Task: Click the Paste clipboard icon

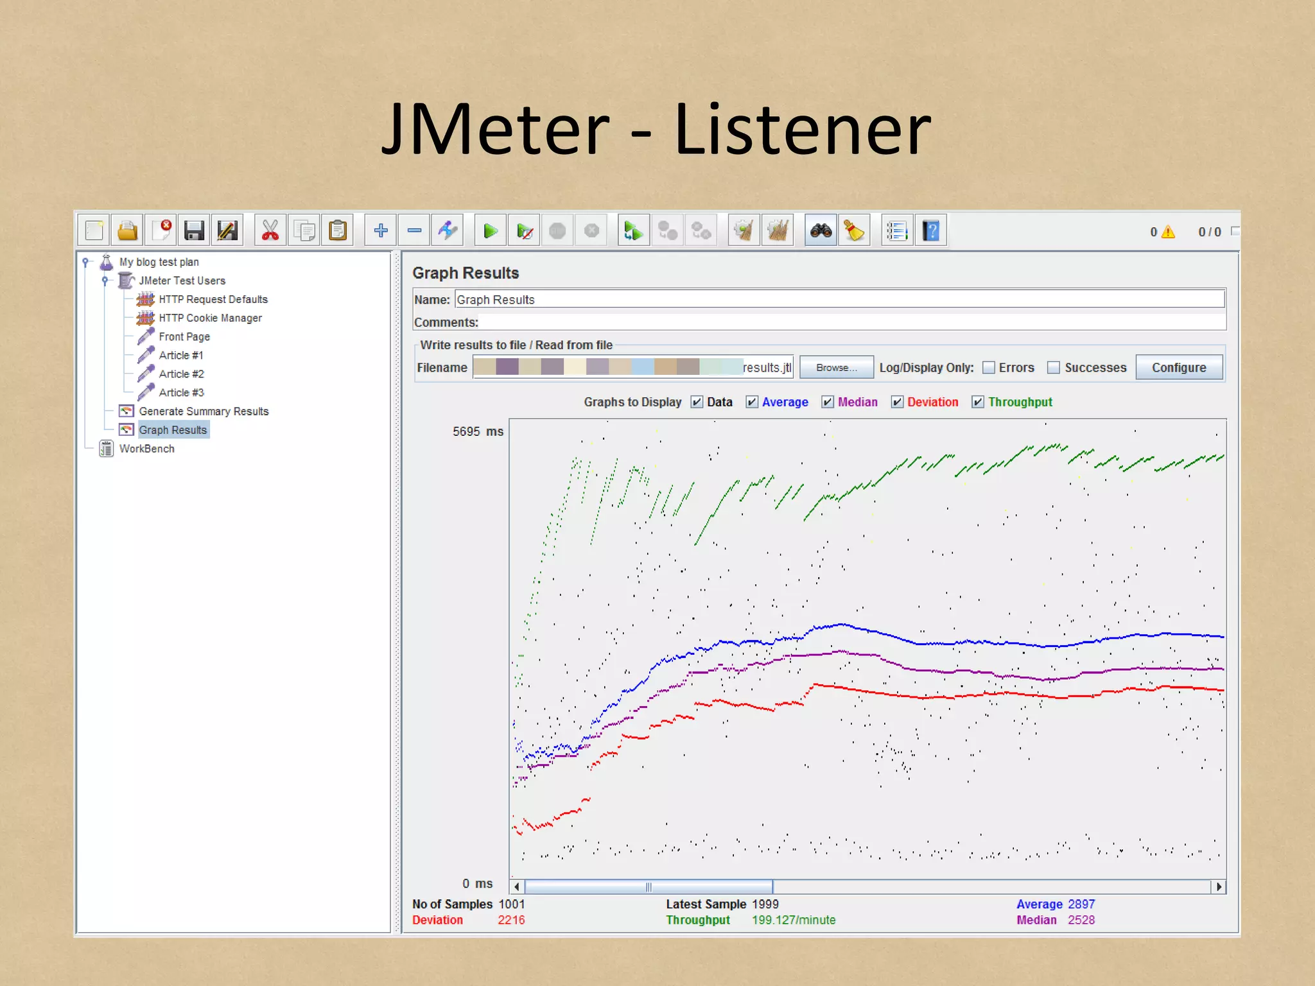Action: click(x=337, y=230)
